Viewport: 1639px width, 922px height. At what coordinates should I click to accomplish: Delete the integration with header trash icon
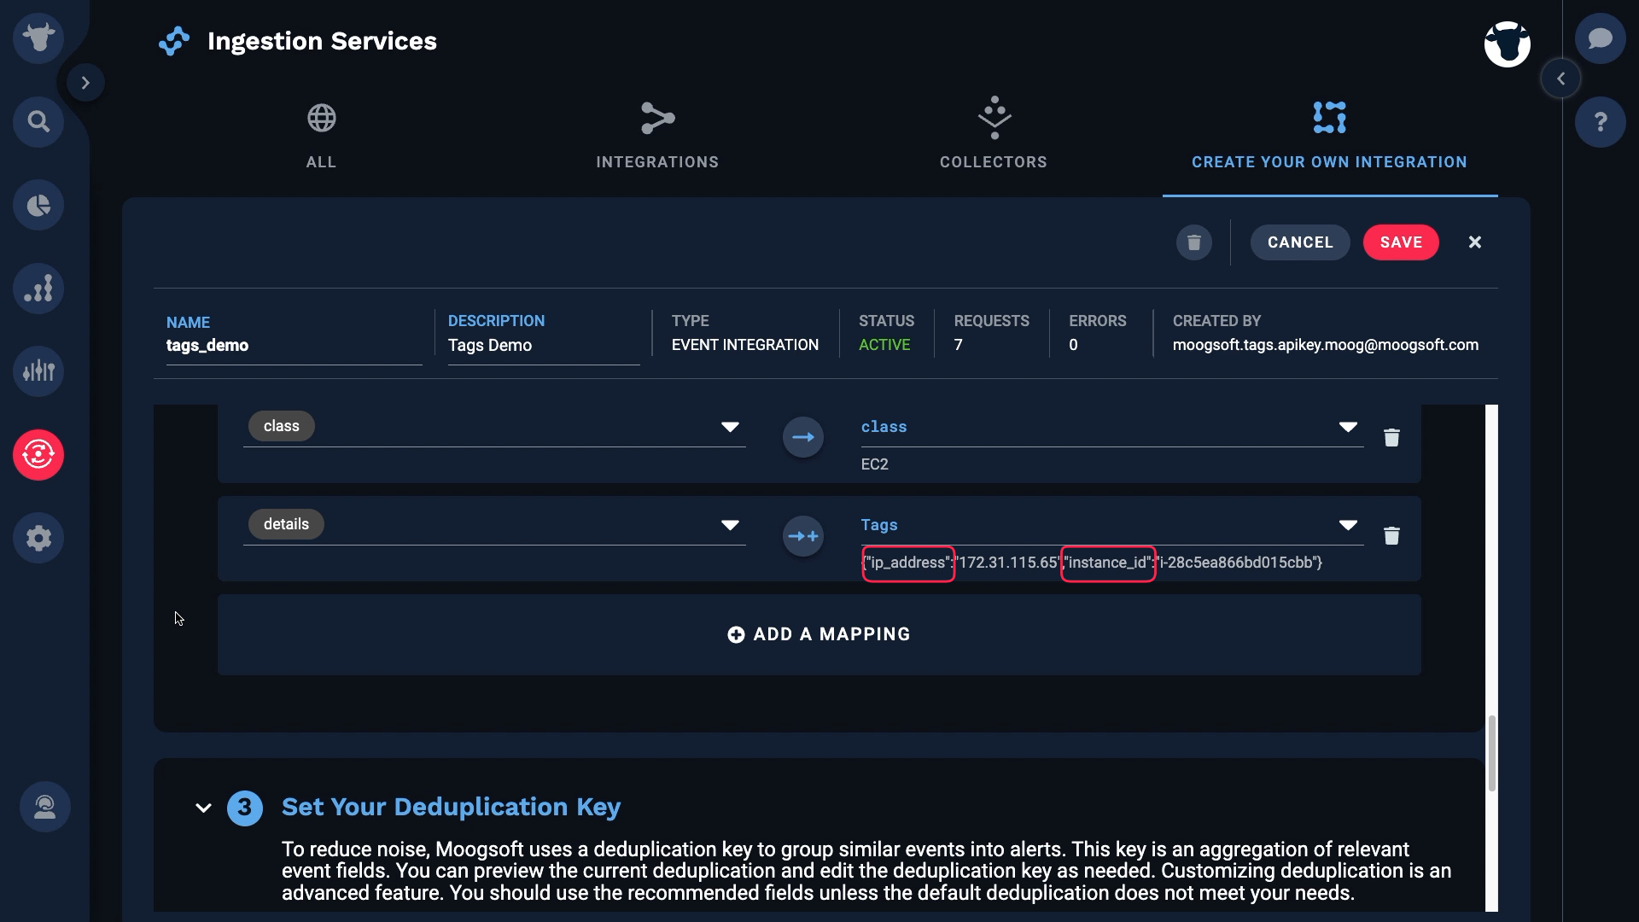click(x=1194, y=242)
